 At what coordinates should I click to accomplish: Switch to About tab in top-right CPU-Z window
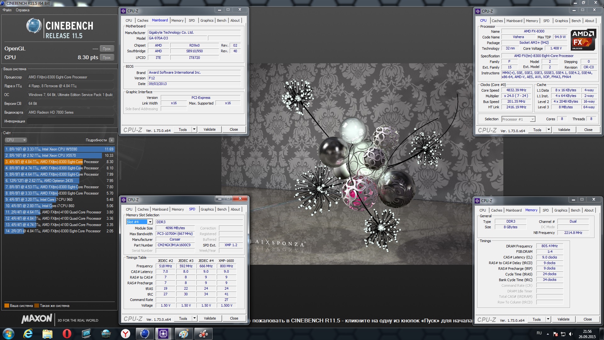point(590,21)
